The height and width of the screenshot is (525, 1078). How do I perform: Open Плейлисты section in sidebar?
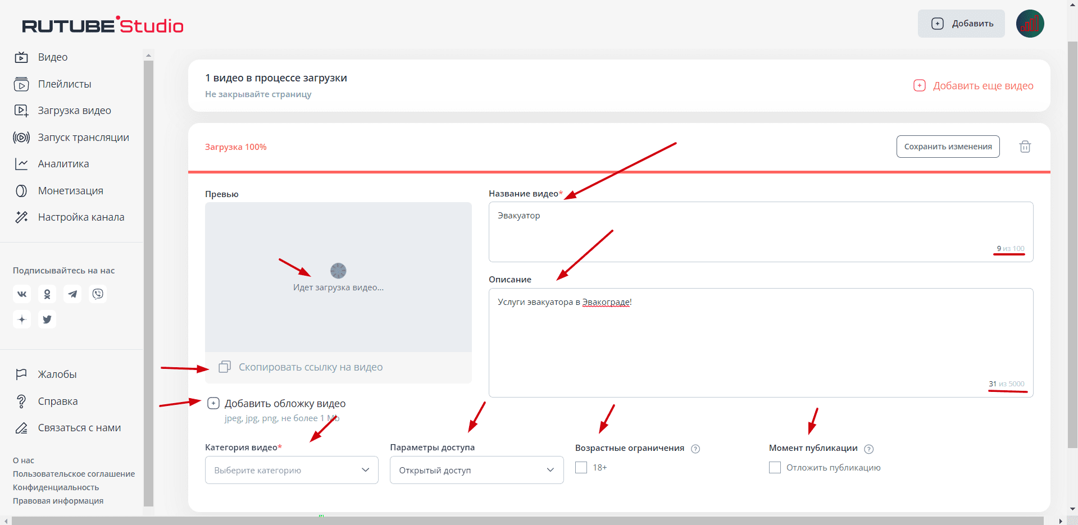tap(65, 84)
